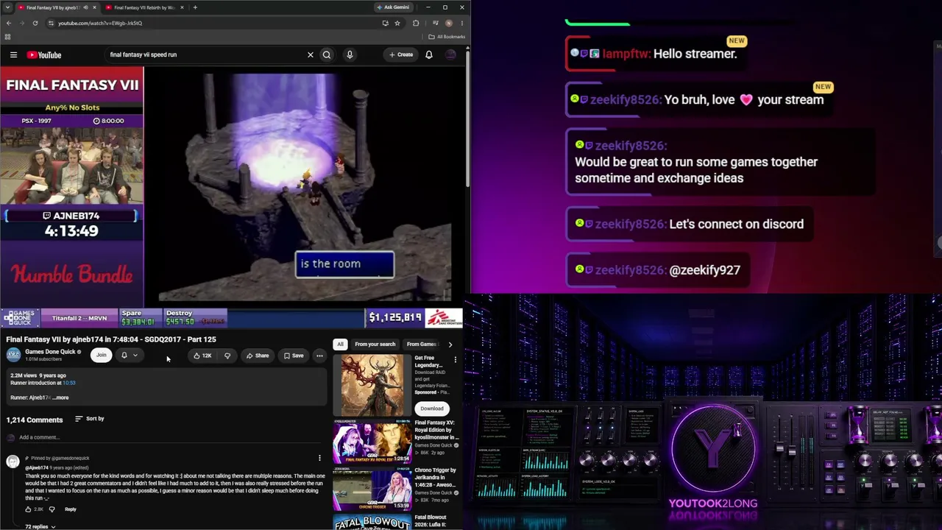This screenshot has width=942, height=530.
Task: Click the "@zeekify927" chat message
Action: (704, 270)
